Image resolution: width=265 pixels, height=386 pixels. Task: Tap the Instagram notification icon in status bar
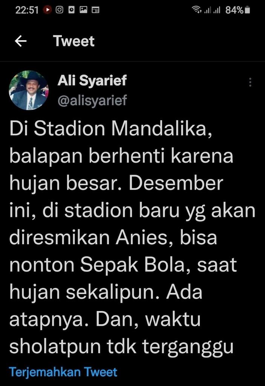(x=60, y=10)
